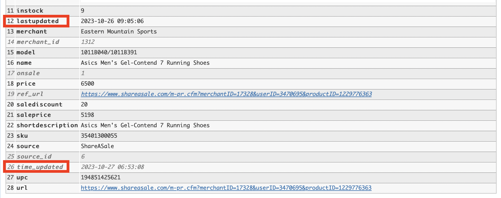Select the 'merchant' field name
The width and height of the screenshot is (501, 198).
[32, 32]
